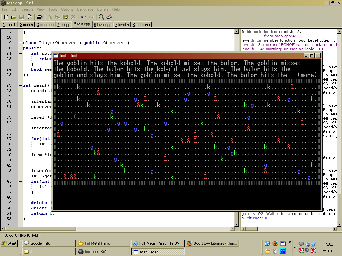Switch to the 8 mobs.inc tab

point(141,25)
